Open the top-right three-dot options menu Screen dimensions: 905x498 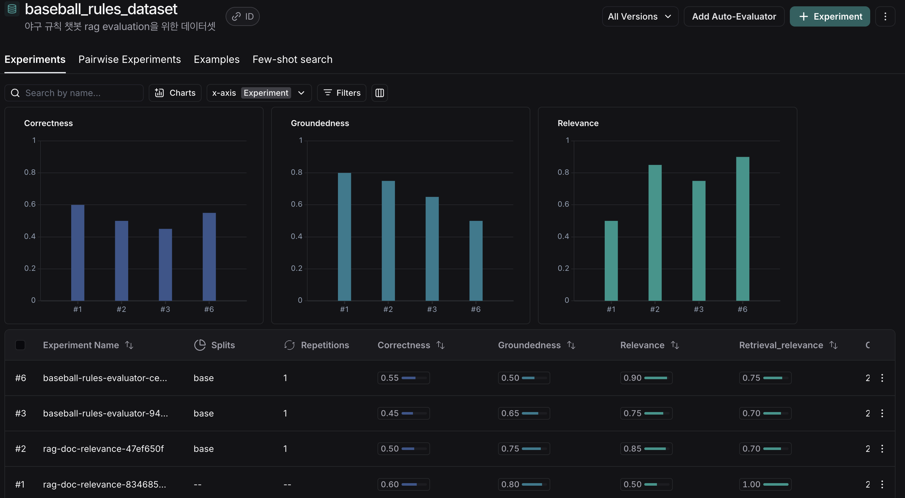pos(885,16)
